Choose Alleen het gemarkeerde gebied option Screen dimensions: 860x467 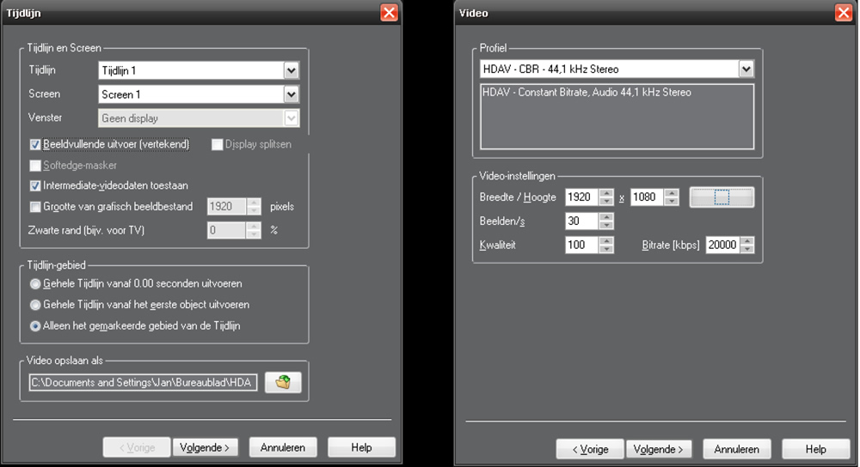pos(35,325)
